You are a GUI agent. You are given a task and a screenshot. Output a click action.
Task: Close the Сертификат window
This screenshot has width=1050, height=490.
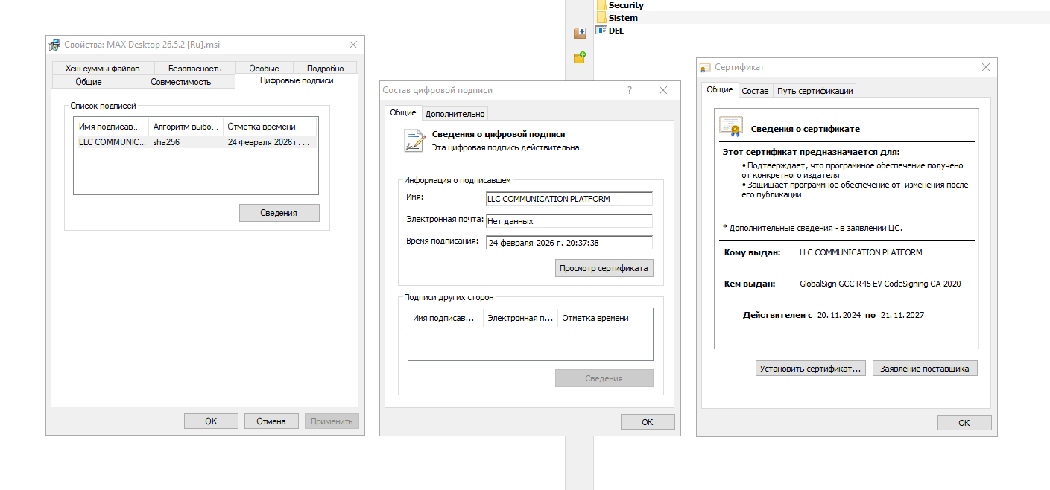pos(986,67)
